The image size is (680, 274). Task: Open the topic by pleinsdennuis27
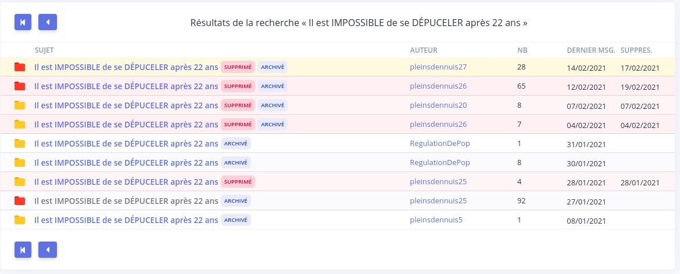[x=126, y=67]
